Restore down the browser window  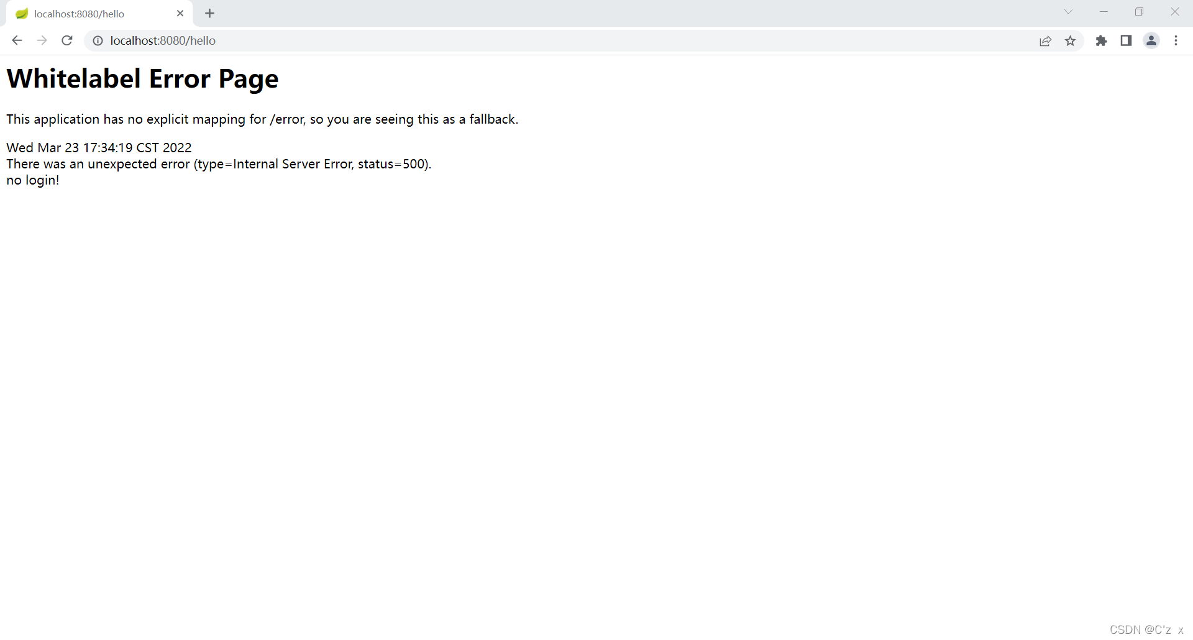pos(1139,12)
